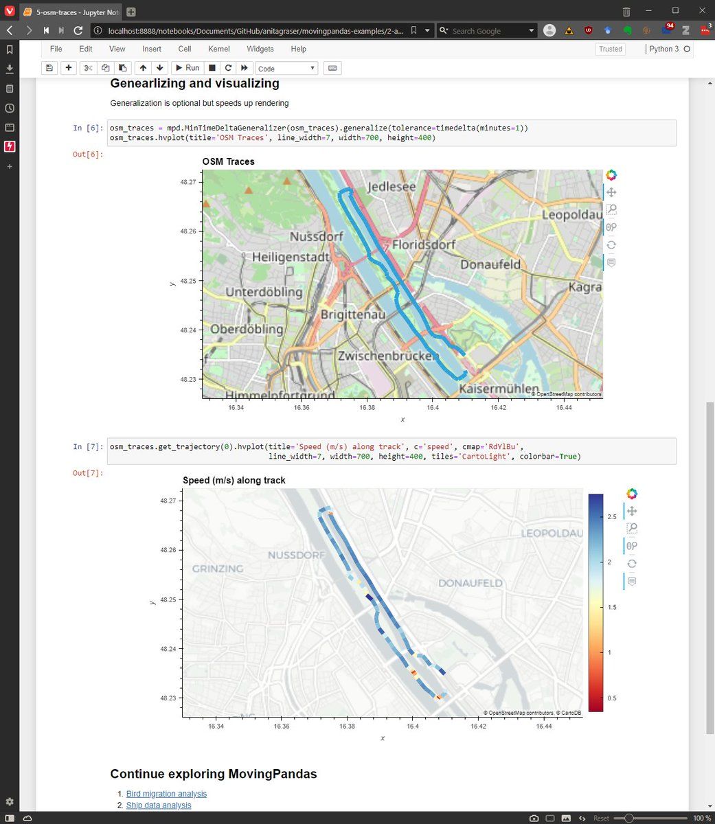Interrupt the kernel with the stop icon
The height and width of the screenshot is (824, 715).
pos(212,68)
